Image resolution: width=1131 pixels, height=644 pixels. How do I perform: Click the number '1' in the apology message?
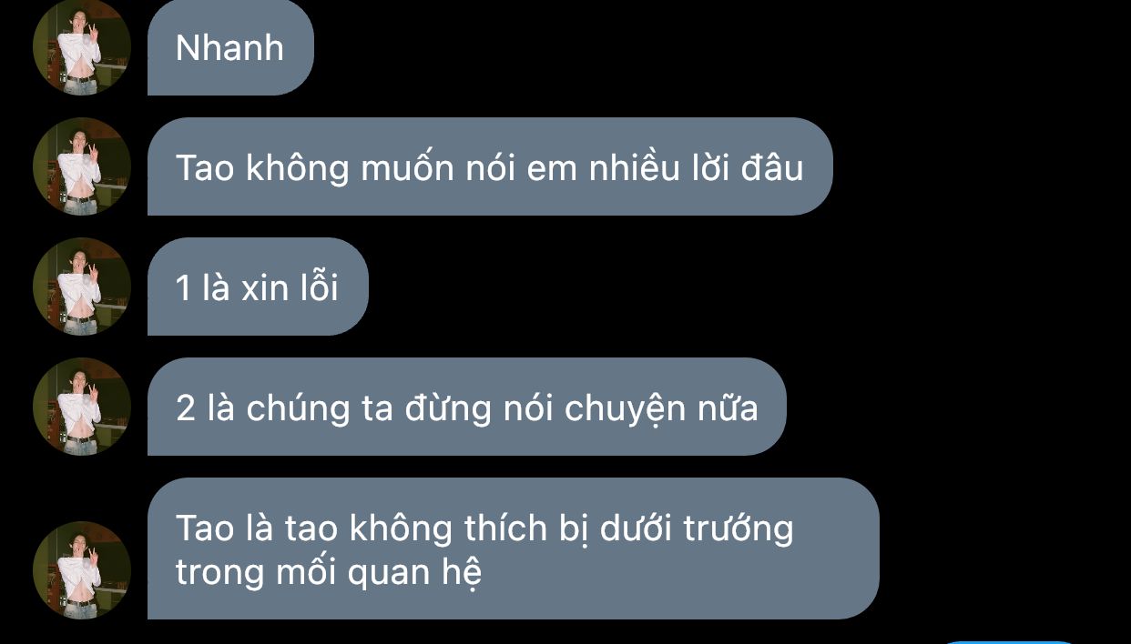point(183,288)
